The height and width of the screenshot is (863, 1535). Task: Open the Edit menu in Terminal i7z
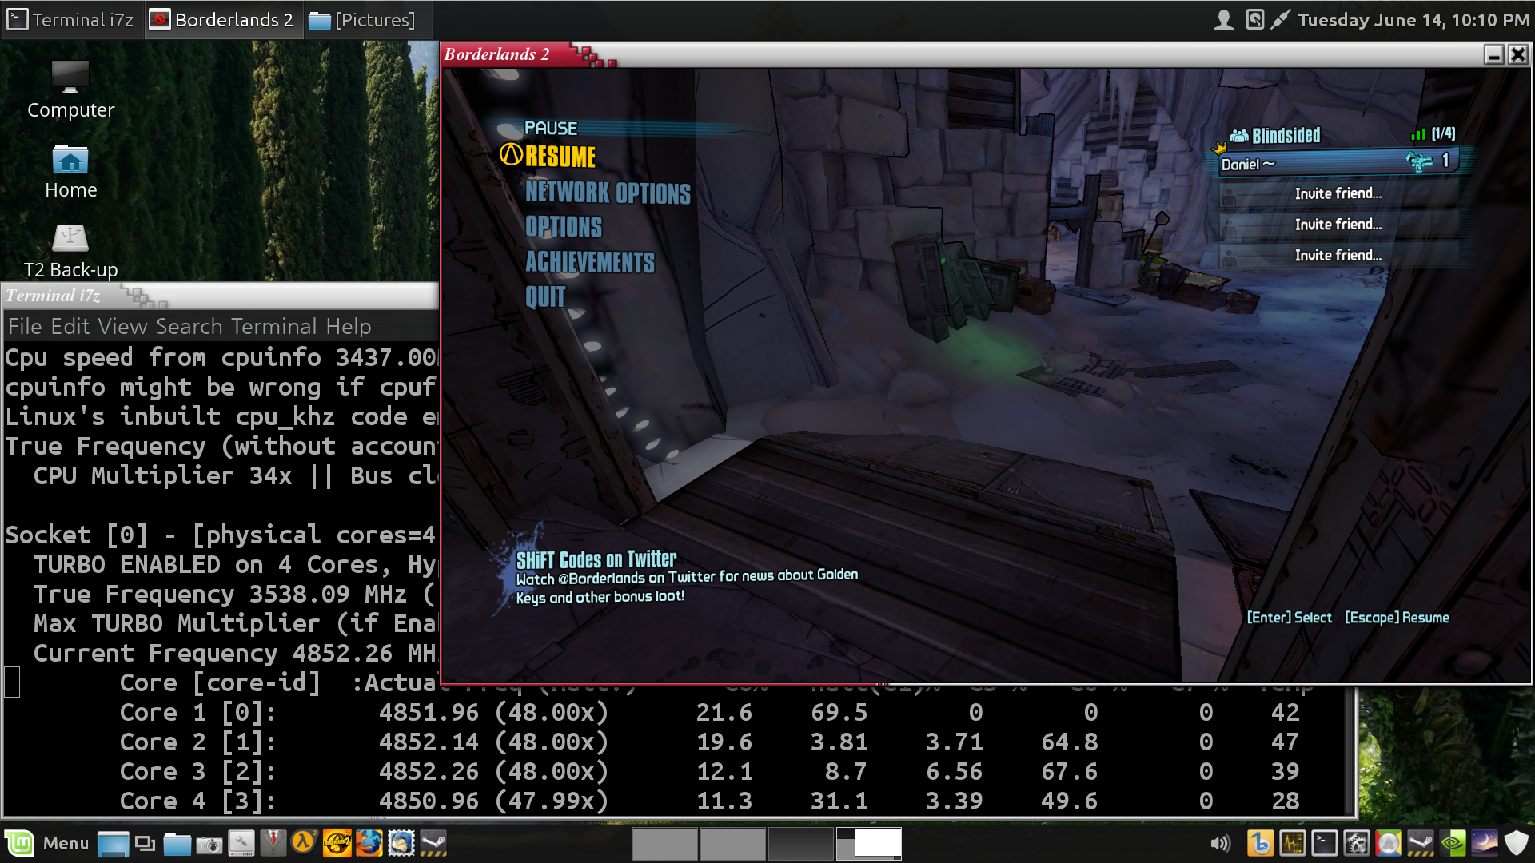point(70,327)
